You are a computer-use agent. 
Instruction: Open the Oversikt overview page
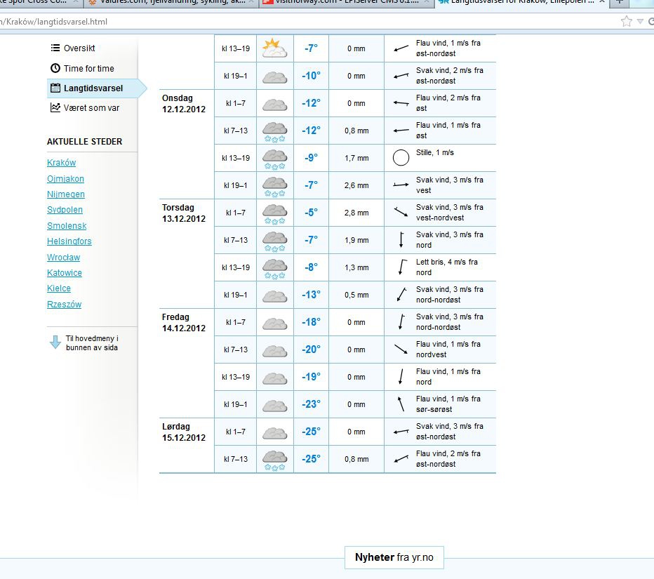(x=79, y=48)
